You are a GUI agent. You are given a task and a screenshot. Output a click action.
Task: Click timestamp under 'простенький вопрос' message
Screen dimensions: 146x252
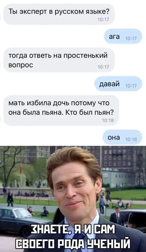click(103, 67)
